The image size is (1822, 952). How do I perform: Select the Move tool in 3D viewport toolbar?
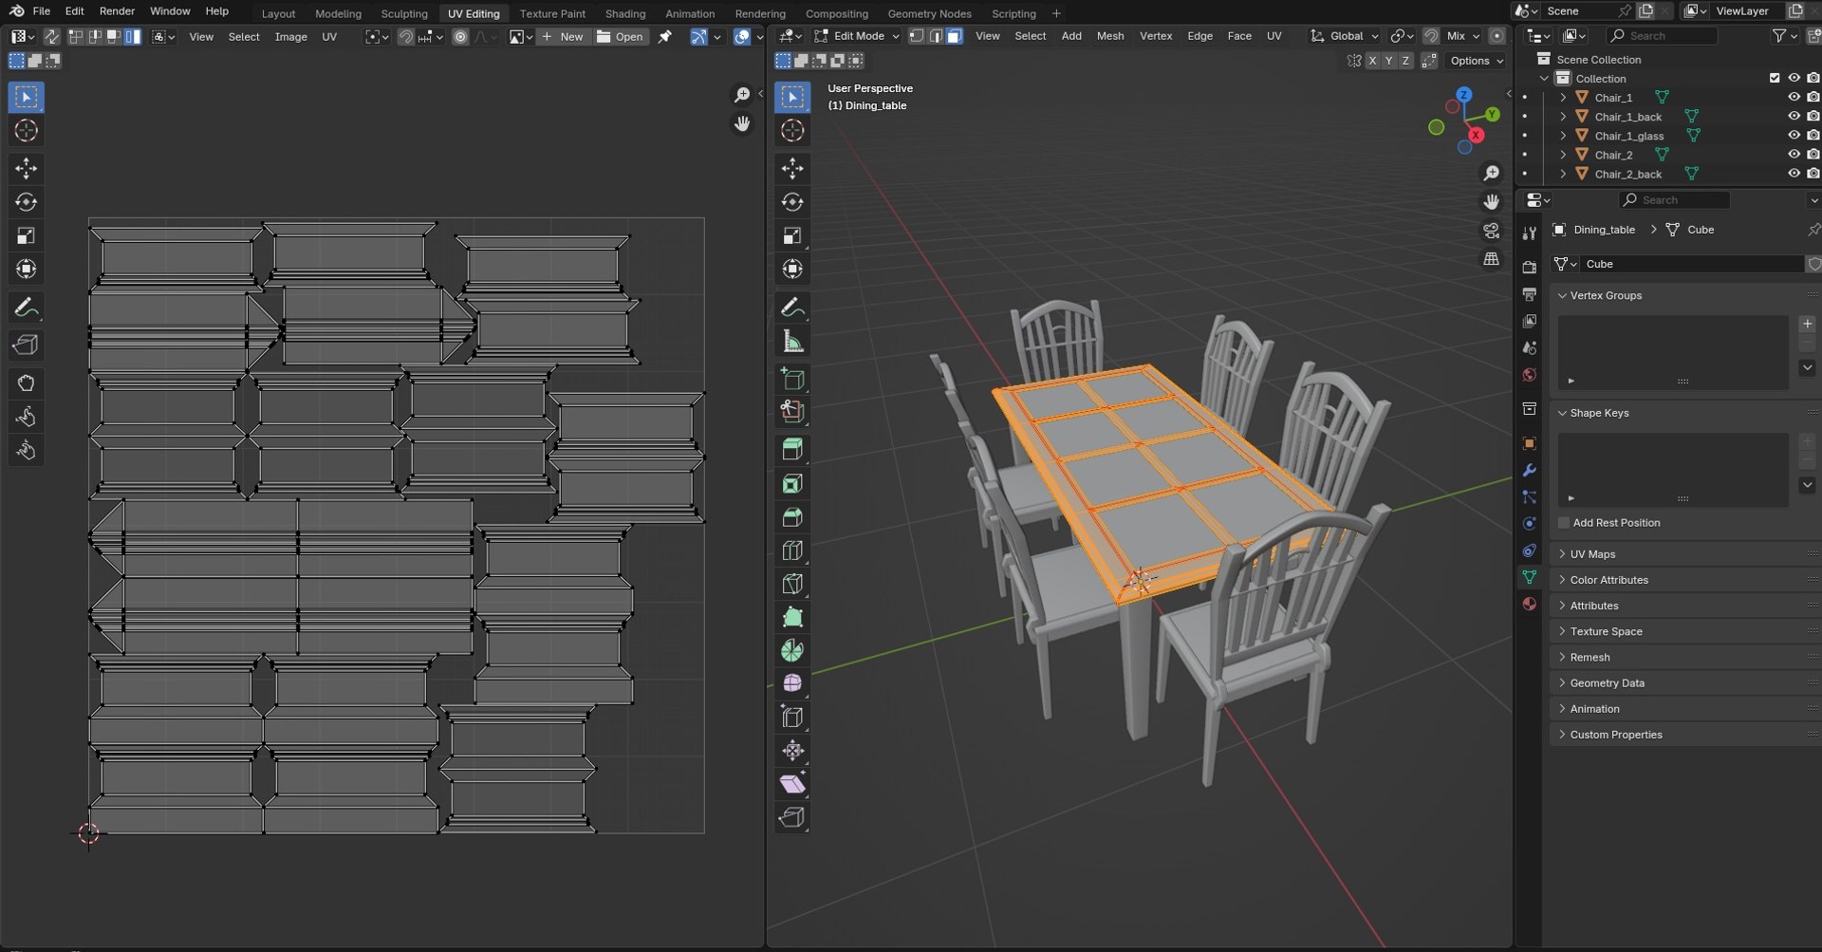792,169
